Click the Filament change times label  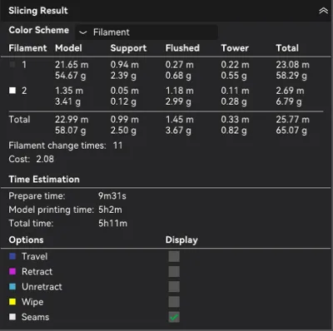click(57, 146)
